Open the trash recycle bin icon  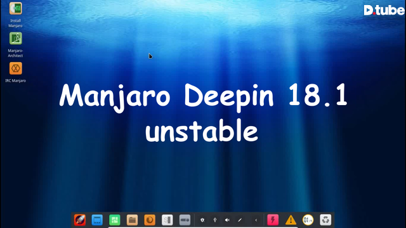[325, 220]
